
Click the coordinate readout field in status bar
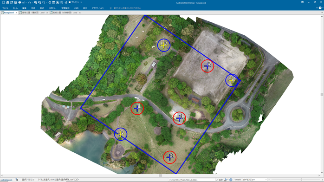pos(191,180)
